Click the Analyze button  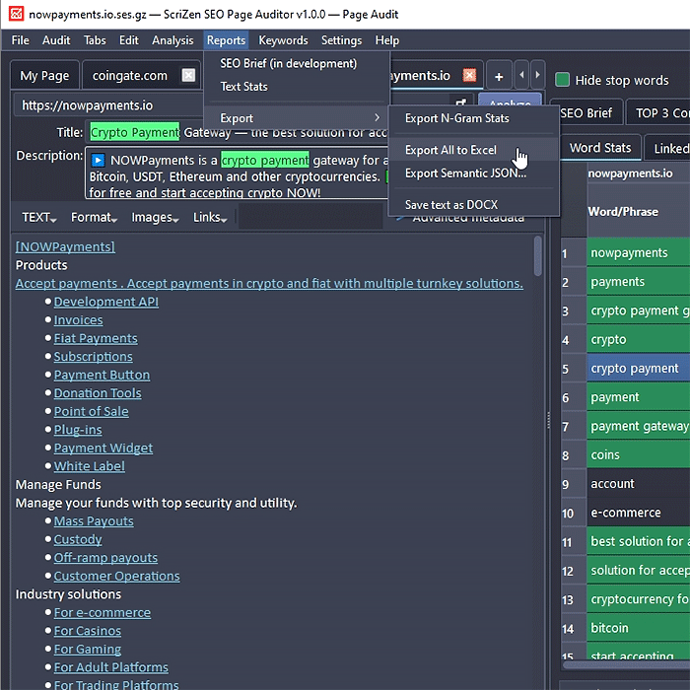[510, 101]
